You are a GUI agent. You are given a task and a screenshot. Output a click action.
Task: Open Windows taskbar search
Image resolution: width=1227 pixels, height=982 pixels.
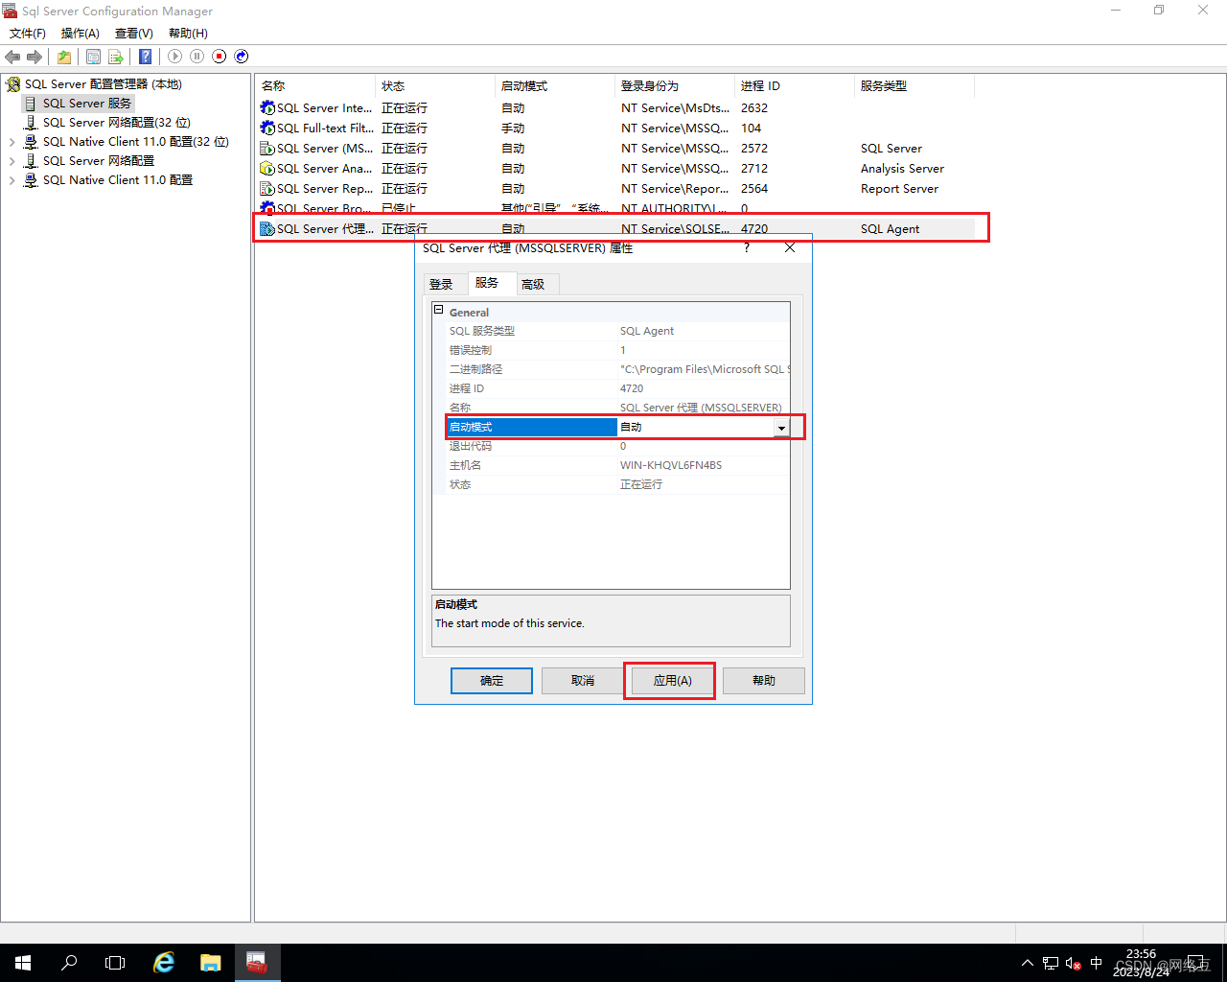point(69,963)
